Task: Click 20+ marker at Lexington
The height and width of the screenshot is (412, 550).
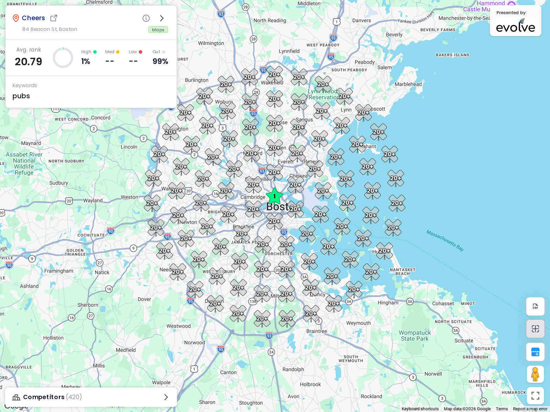Action: click(170, 133)
